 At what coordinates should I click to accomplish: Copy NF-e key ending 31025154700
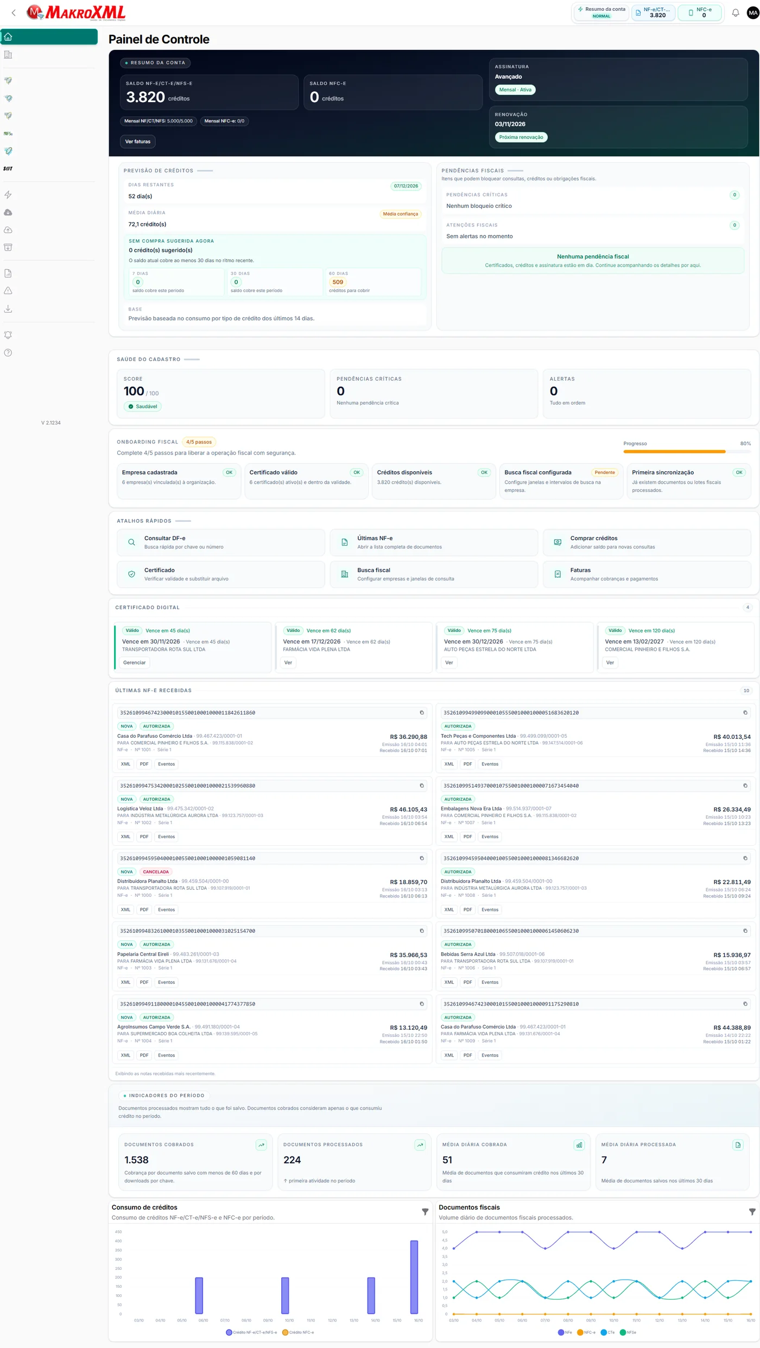coord(421,931)
